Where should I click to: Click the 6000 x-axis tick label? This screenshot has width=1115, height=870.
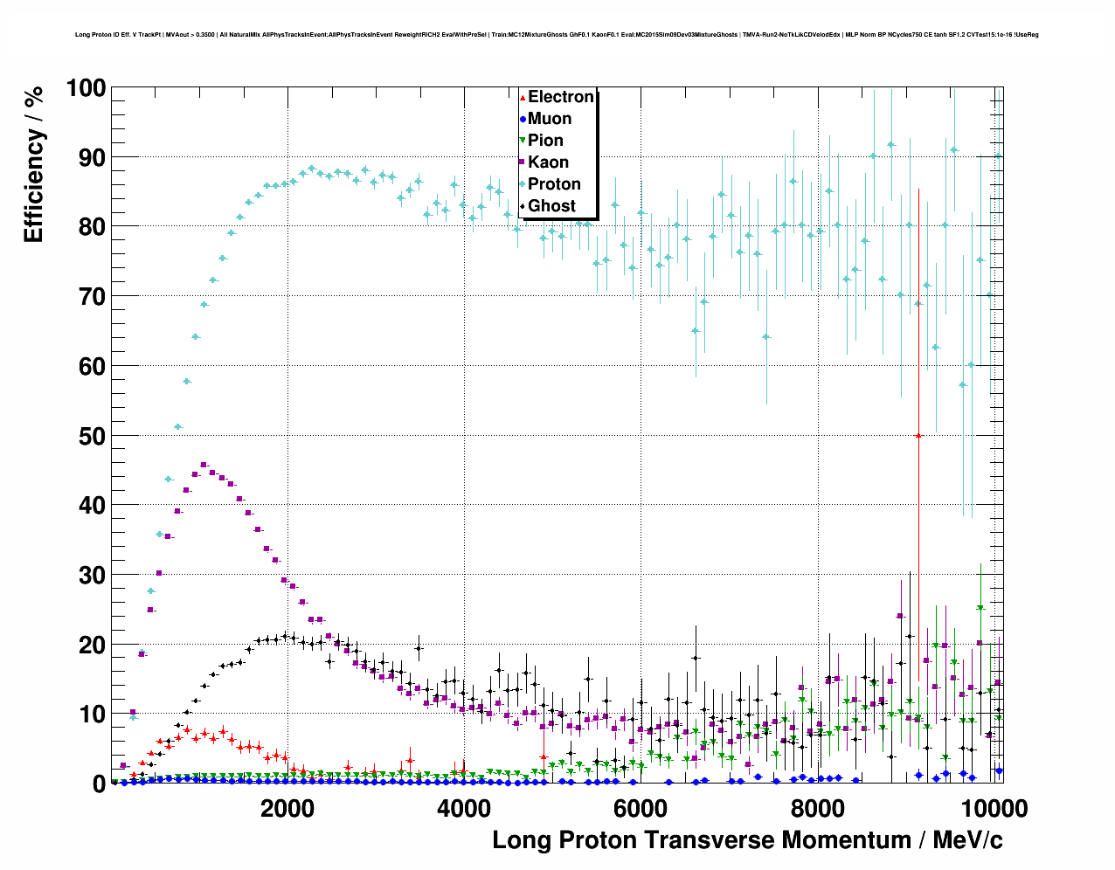coord(640,808)
